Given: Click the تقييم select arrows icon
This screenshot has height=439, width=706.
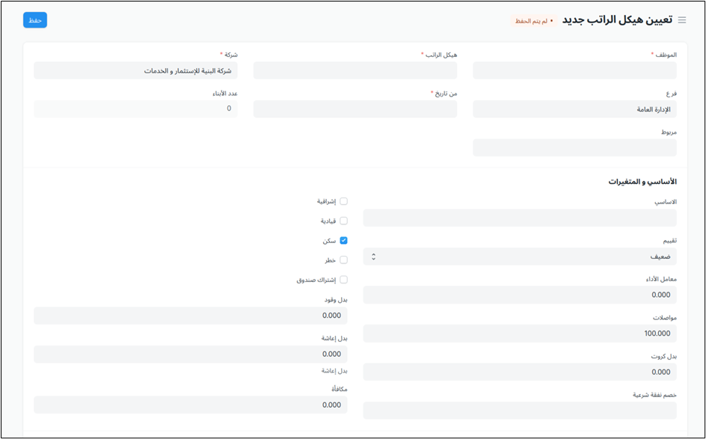Looking at the screenshot, I should (373, 257).
